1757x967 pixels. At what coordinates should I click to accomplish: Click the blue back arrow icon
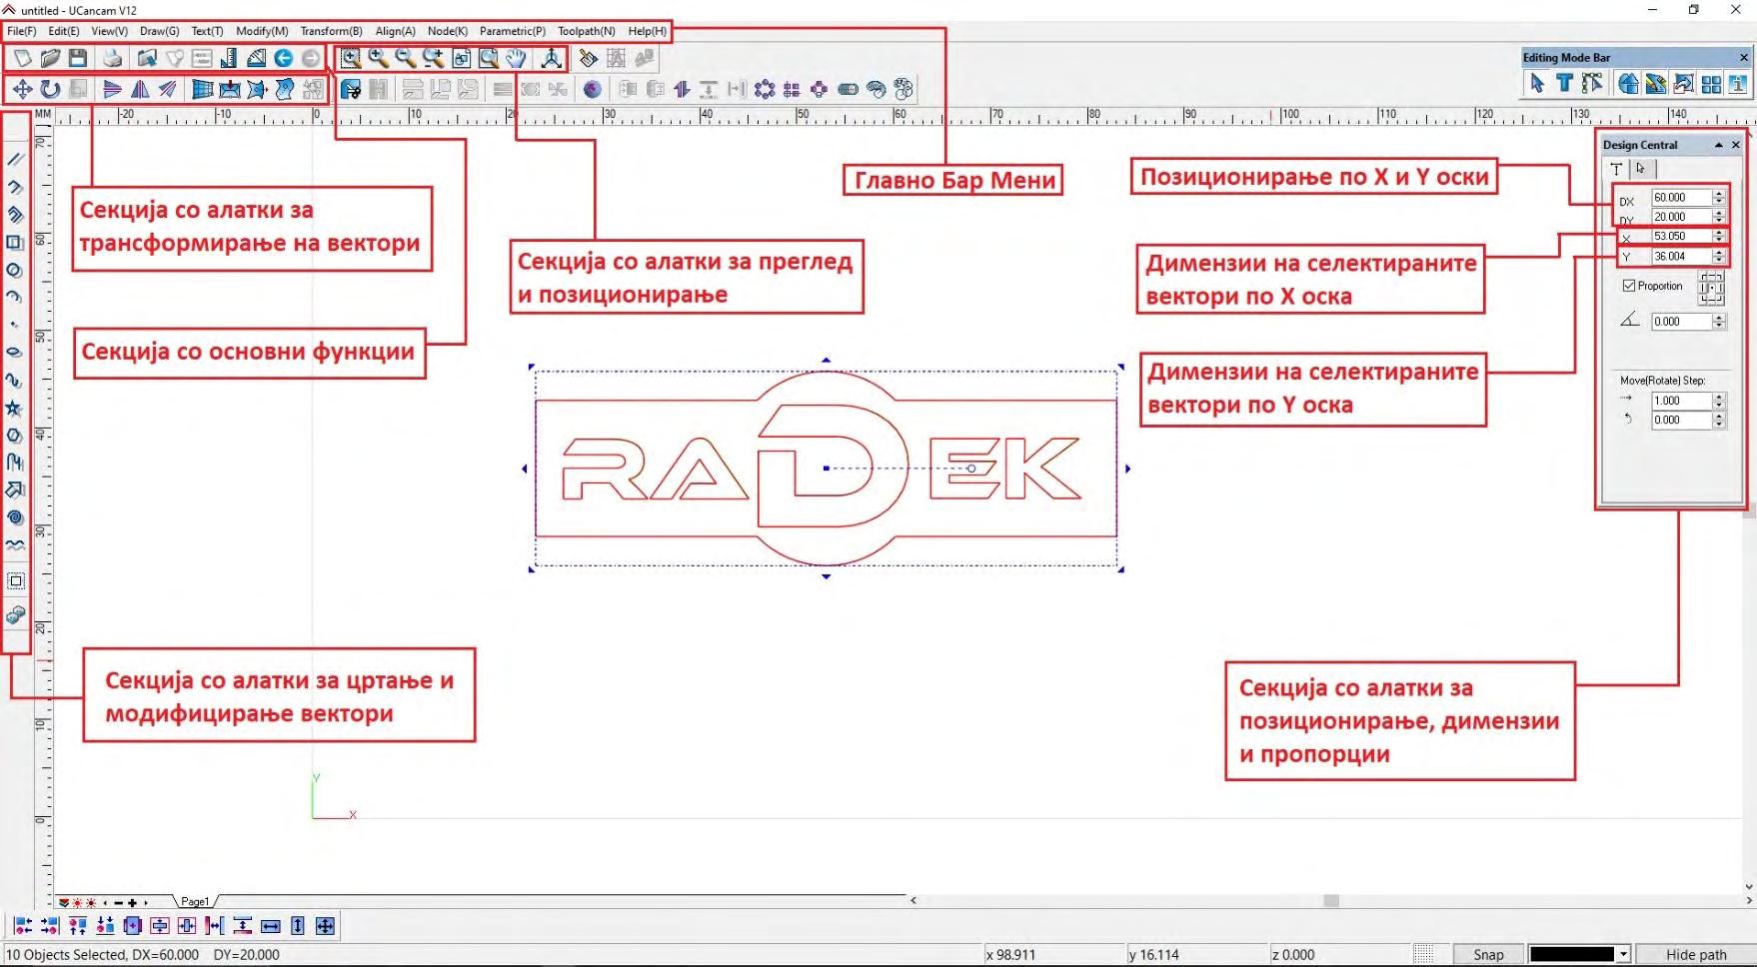(284, 58)
